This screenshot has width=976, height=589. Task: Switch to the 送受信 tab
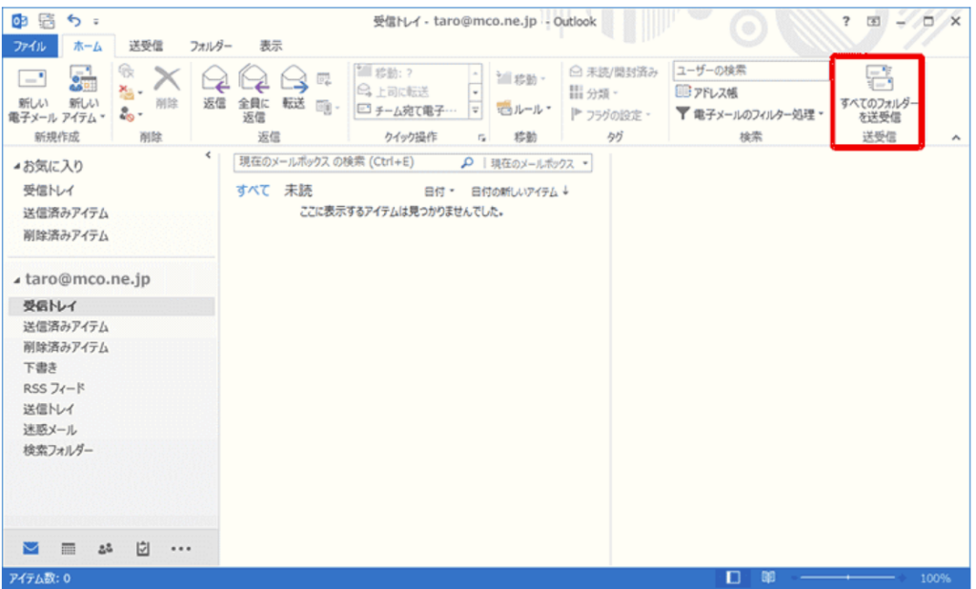click(146, 46)
